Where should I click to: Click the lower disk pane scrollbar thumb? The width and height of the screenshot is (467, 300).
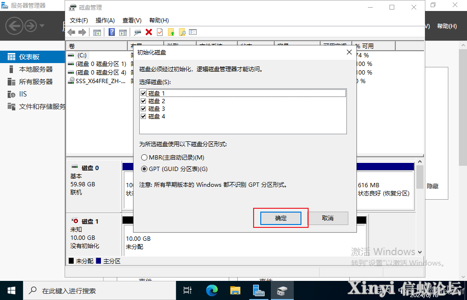point(420,177)
